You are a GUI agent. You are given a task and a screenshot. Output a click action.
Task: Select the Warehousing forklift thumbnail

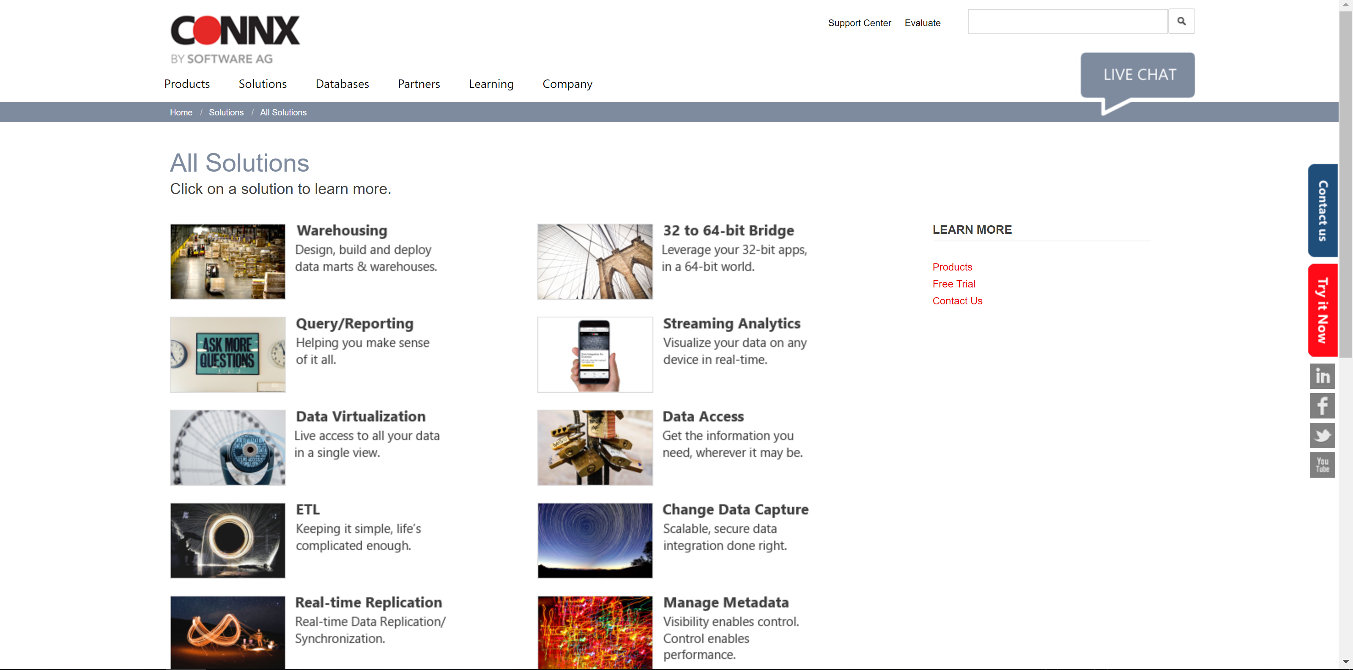pyautogui.click(x=227, y=262)
